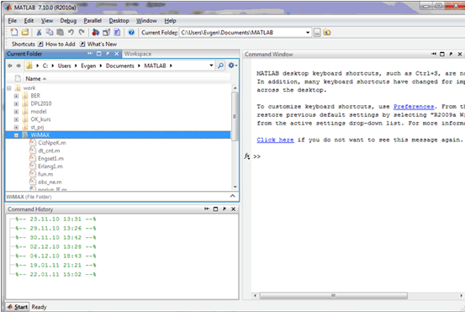The width and height of the screenshot is (465, 312).
Task: Maximize the Command History panel
Action: tap(215, 209)
